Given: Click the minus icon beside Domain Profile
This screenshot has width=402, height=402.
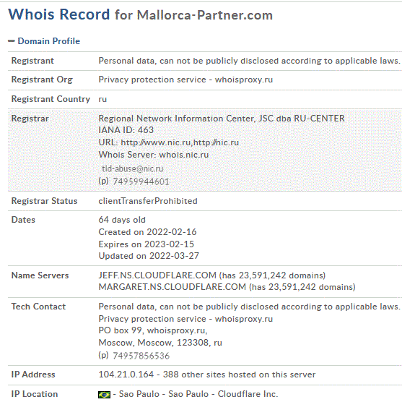Looking at the screenshot, I should [12, 40].
